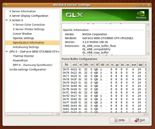
Task: Select Cursor Shadow settings
Action: click(22, 34)
